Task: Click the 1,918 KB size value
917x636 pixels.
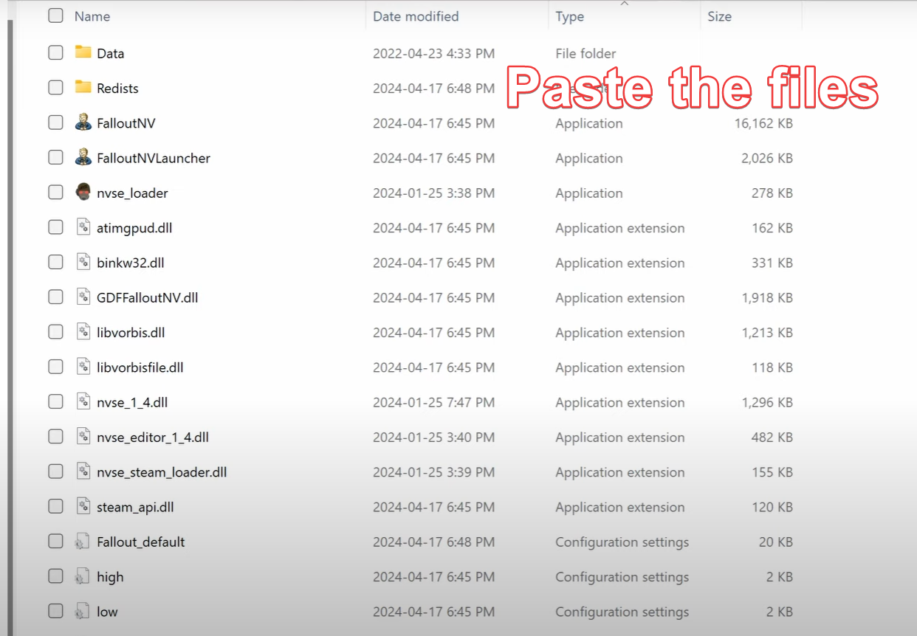Action: 767,298
